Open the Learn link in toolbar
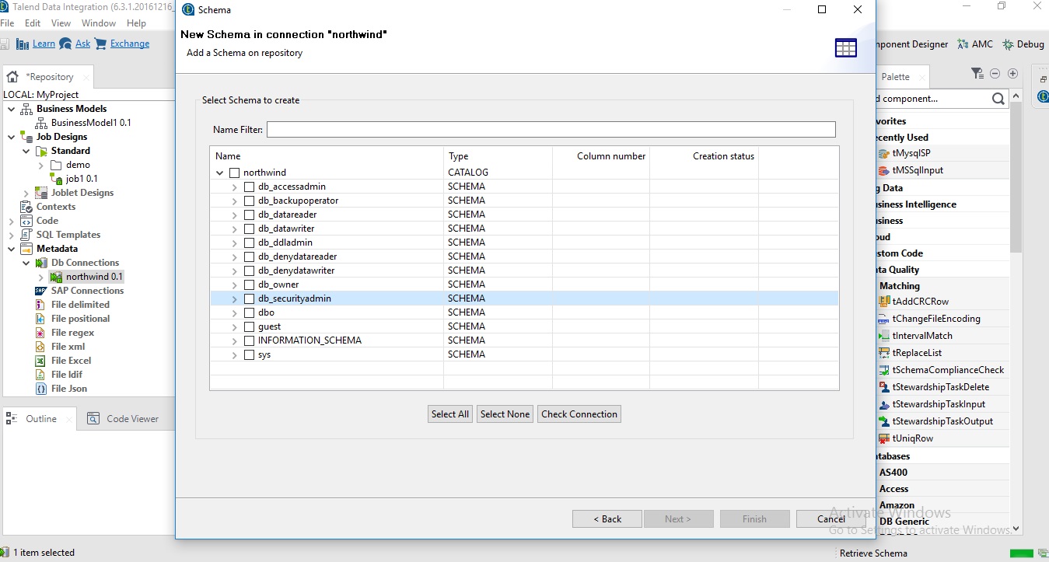This screenshot has height=562, width=1049. pyautogui.click(x=44, y=44)
